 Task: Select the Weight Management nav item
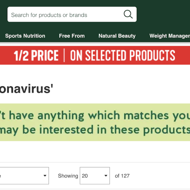click(170, 36)
